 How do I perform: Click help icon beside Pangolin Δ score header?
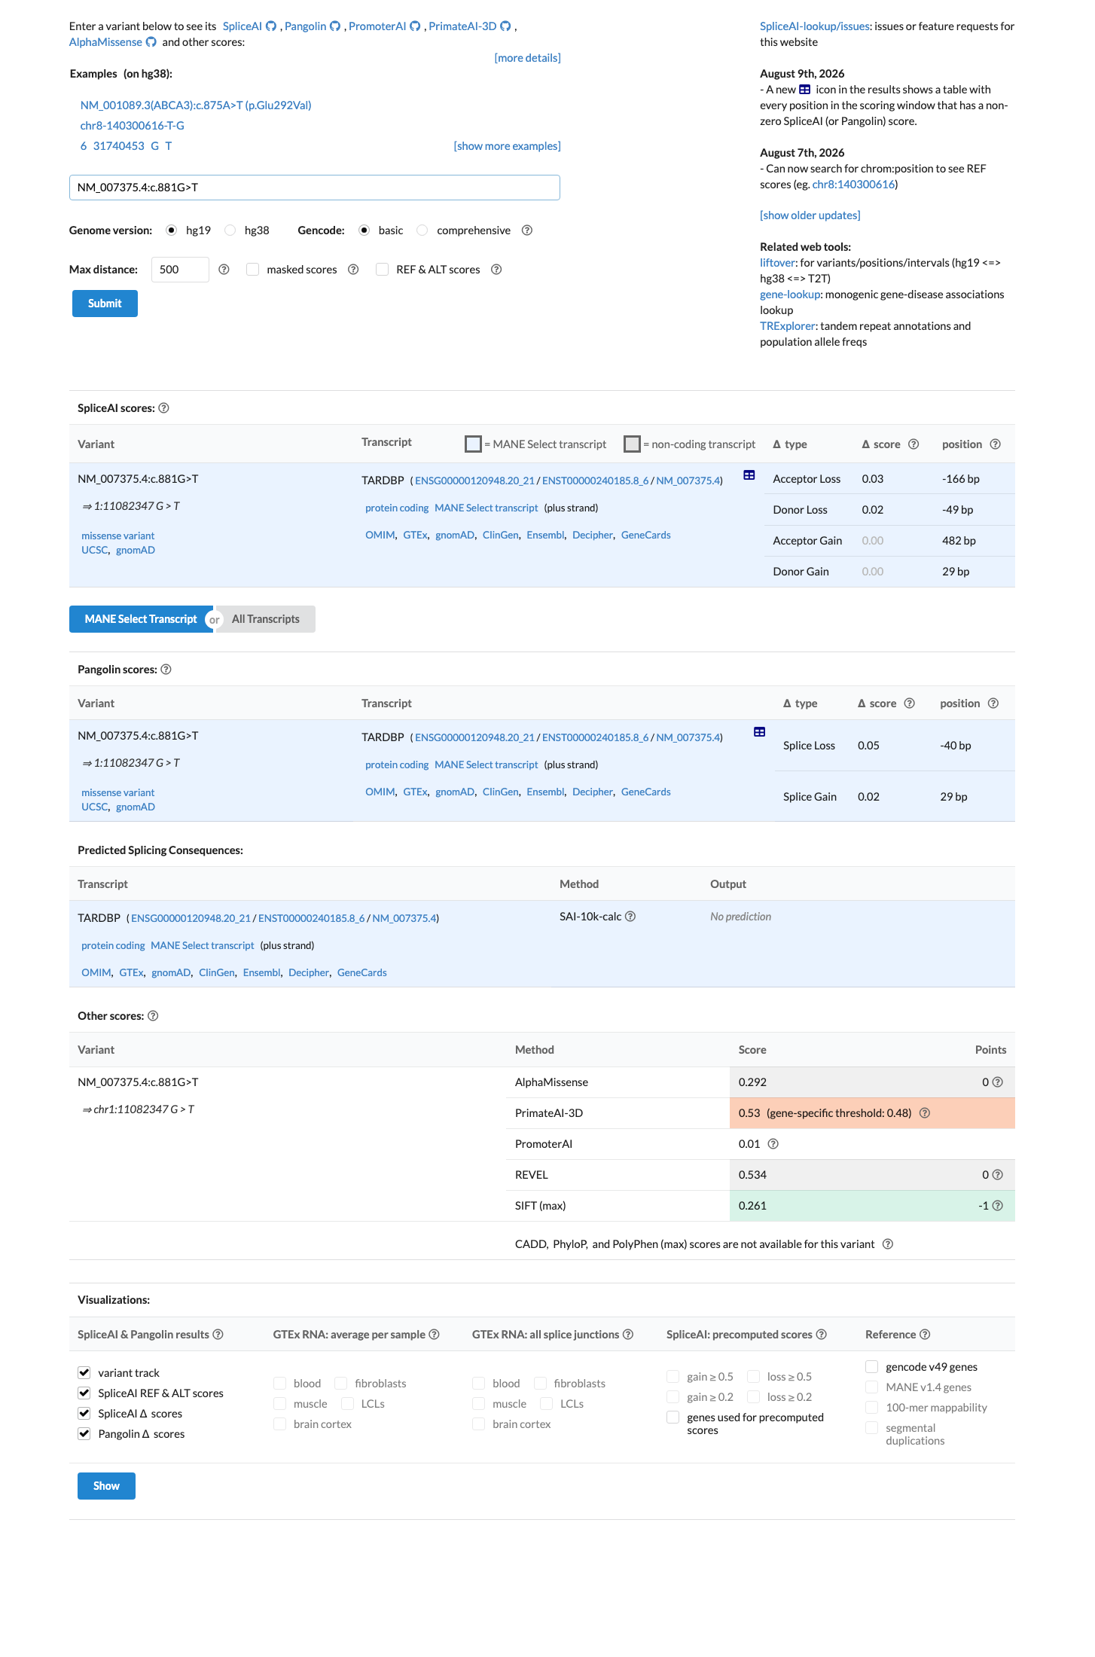(909, 703)
